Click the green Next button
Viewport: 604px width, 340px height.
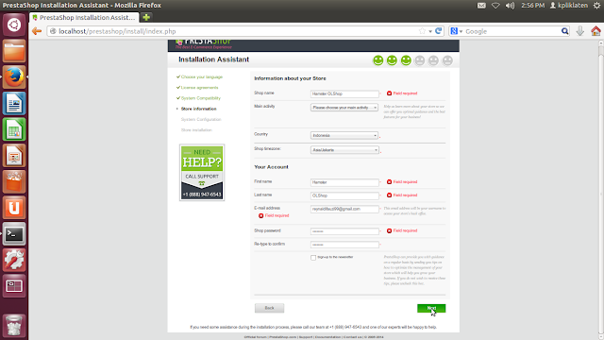point(431,308)
